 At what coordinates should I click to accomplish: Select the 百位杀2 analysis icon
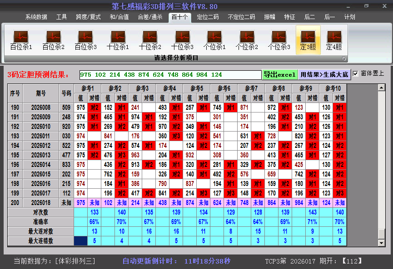53,40
